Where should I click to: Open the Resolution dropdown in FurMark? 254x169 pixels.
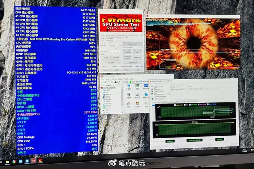click(x=115, y=45)
